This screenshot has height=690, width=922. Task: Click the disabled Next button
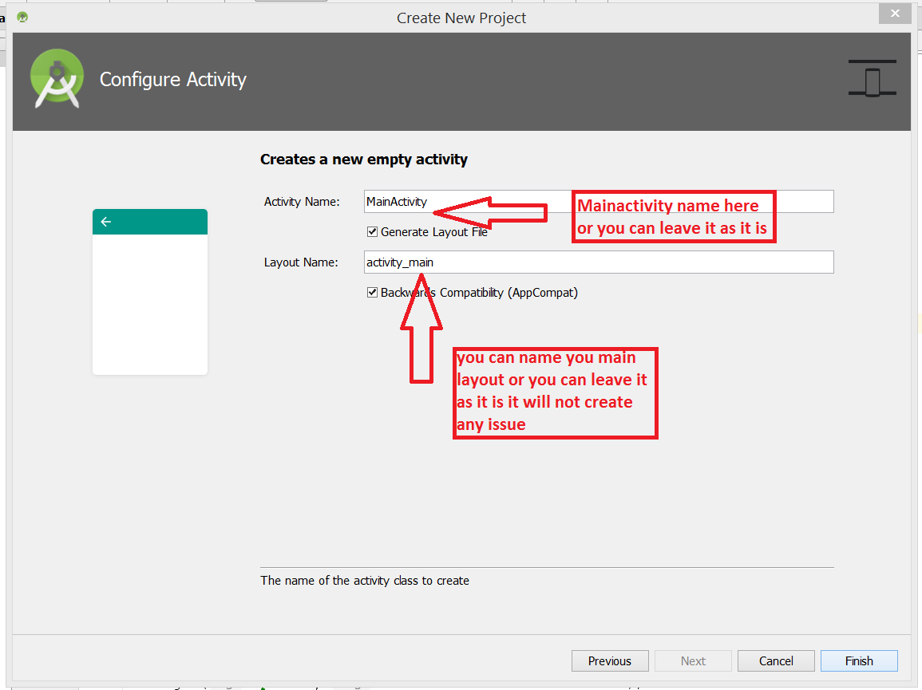click(x=693, y=660)
